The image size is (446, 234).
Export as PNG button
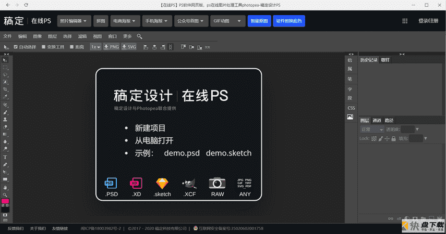[x=111, y=47]
